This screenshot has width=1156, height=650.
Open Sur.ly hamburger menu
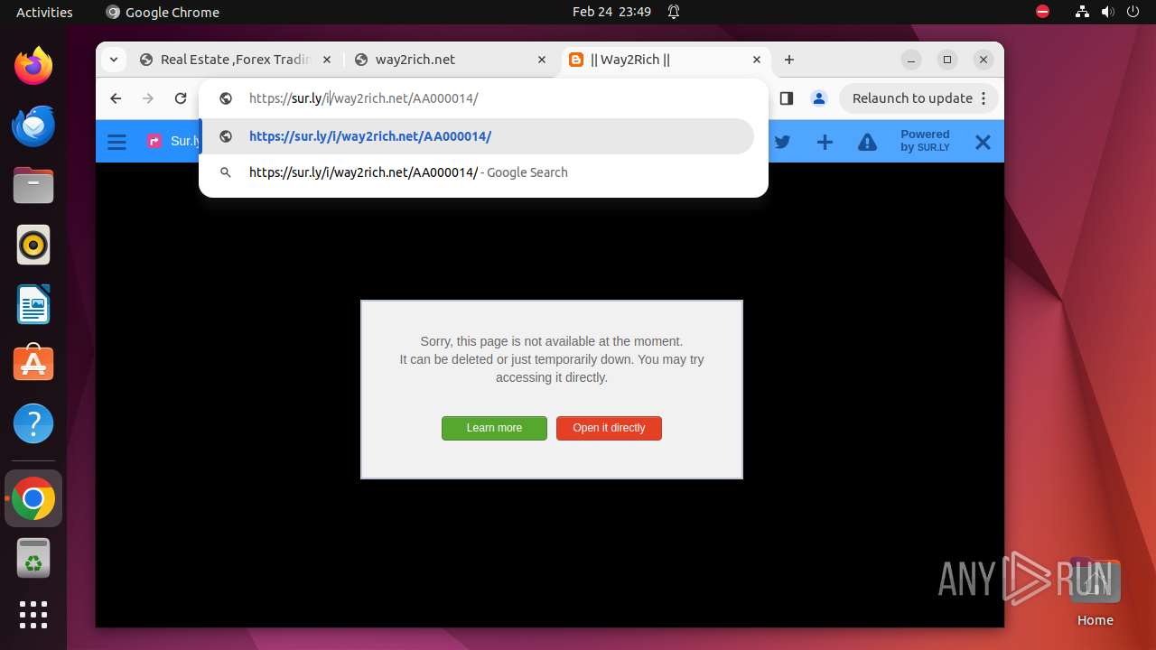click(117, 142)
